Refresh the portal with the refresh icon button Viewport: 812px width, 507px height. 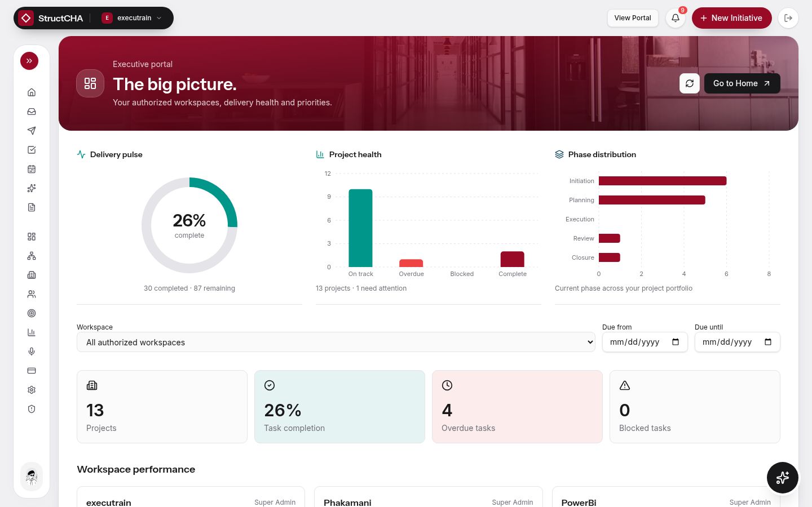(690, 83)
